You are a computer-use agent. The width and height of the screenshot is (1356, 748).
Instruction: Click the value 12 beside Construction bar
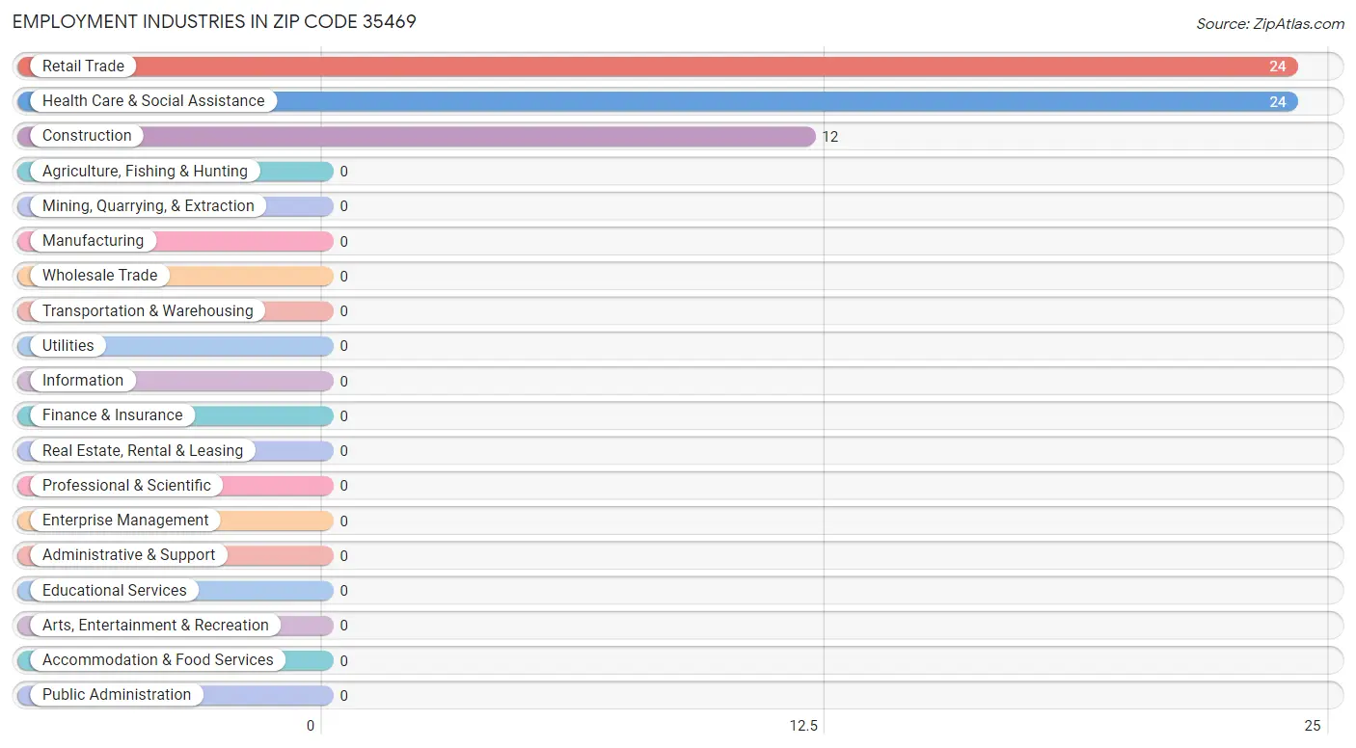coord(830,137)
